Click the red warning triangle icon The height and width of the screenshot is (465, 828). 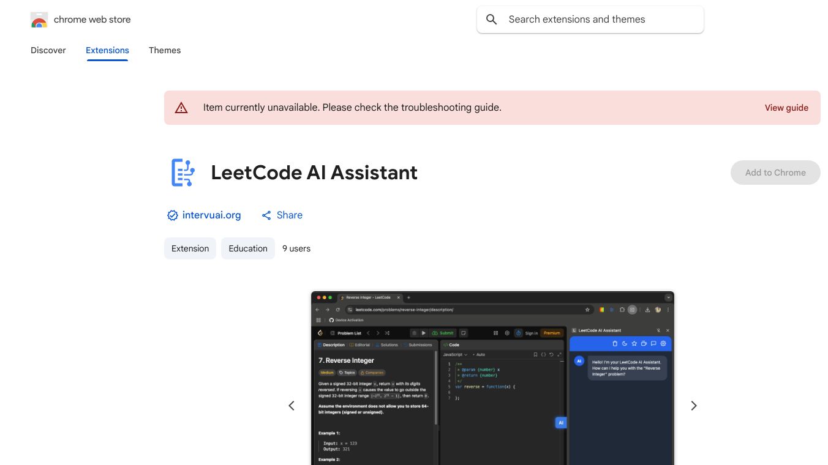click(x=181, y=108)
